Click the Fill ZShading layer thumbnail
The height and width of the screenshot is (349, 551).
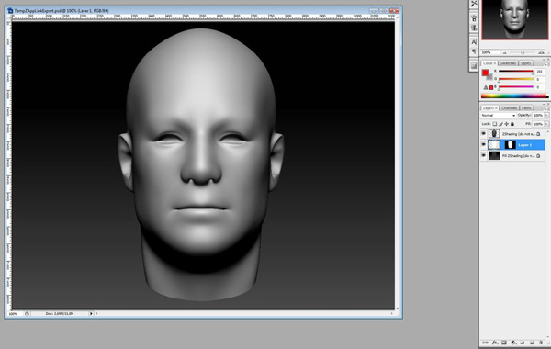[494, 155]
